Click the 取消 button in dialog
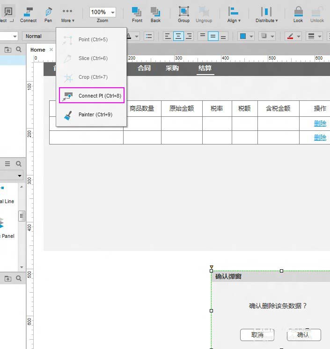330x349 pixels. [x=257, y=335]
